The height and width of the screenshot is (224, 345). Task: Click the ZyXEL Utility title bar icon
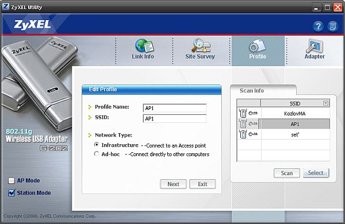pyautogui.click(x=6, y=7)
